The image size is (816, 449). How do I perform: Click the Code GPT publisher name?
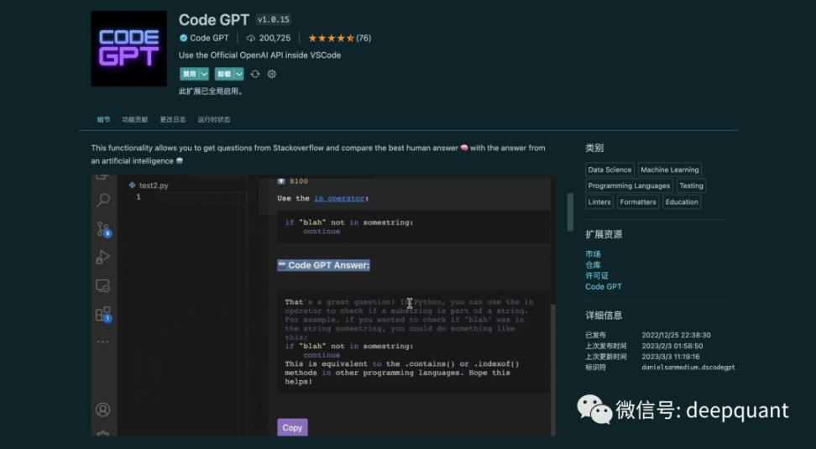coord(209,38)
